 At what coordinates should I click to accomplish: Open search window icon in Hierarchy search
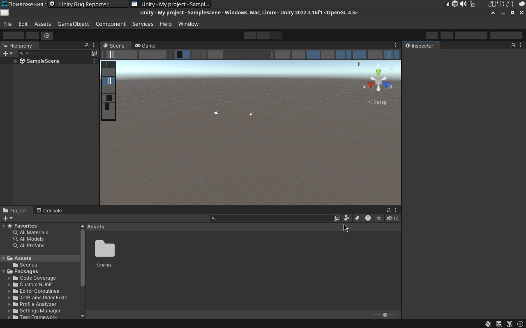click(94, 53)
